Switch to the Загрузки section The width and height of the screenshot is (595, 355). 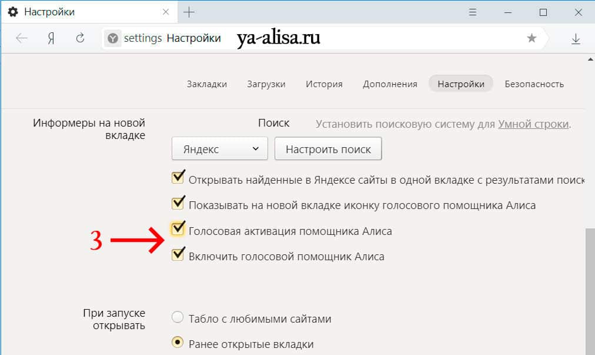tap(266, 84)
